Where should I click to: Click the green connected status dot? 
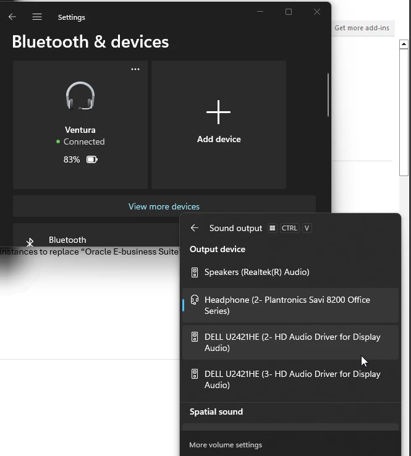coord(58,141)
